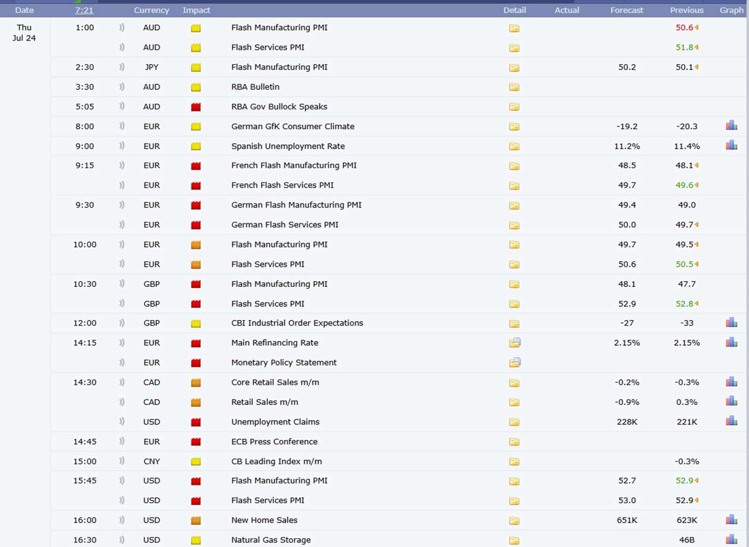Click red impact icon for ECB Press Conference
749x547 pixels.
pyautogui.click(x=196, y=442)
